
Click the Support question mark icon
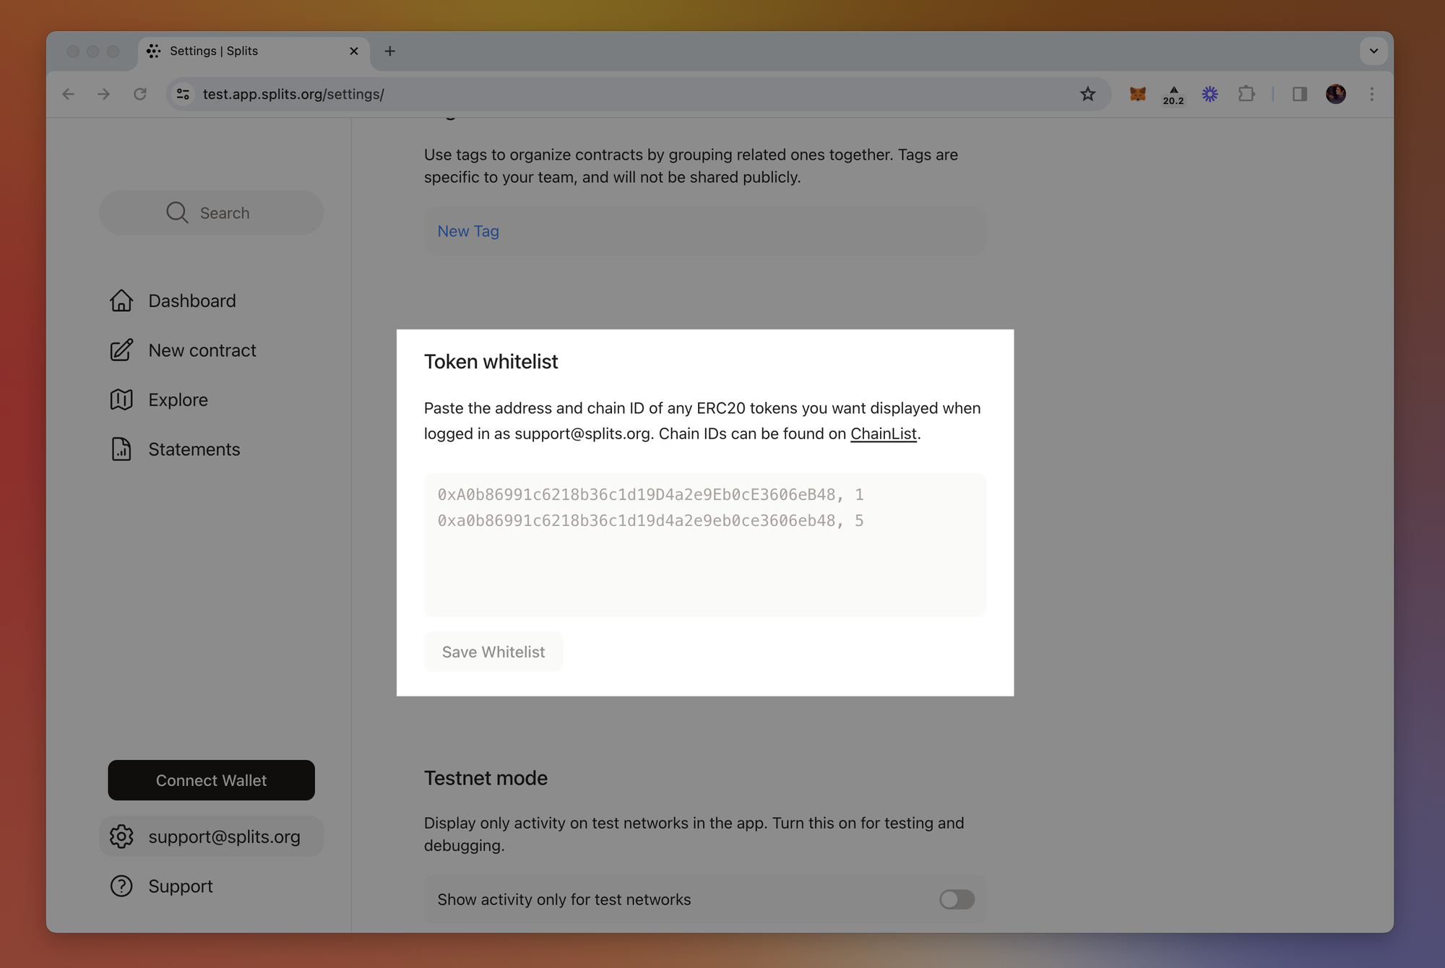click(x=121, y=886)
